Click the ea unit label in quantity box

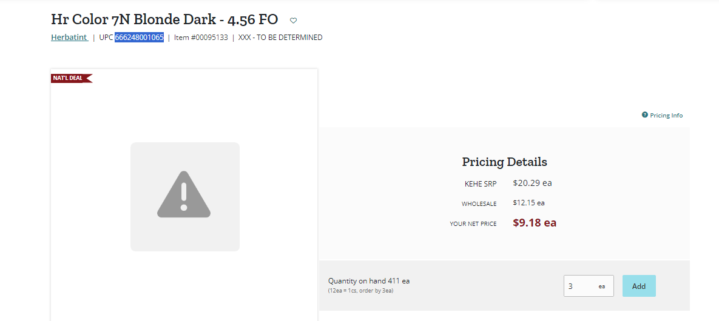(602, 286)
